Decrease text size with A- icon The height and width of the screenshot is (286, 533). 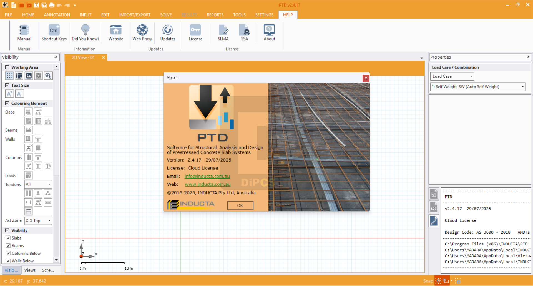click(x=19, y=94)
